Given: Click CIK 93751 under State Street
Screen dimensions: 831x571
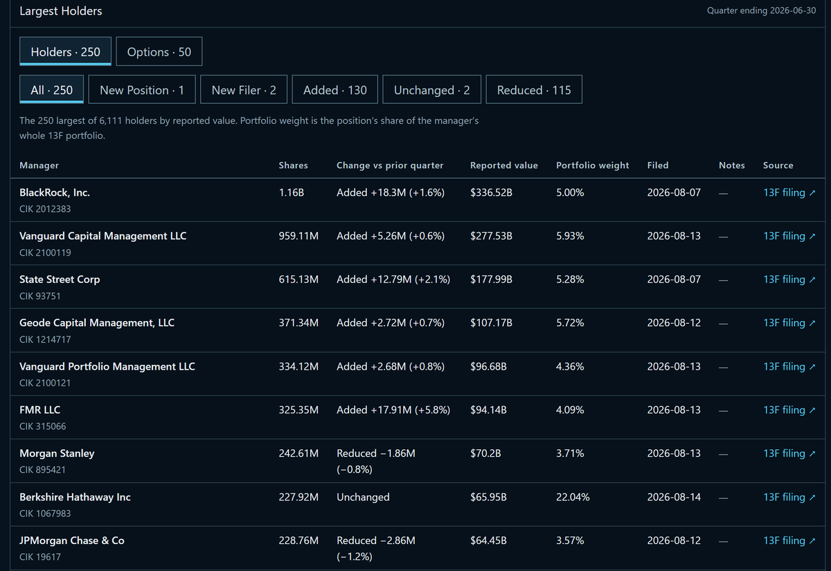Looking at the screenshot, I should pos(39,296).
